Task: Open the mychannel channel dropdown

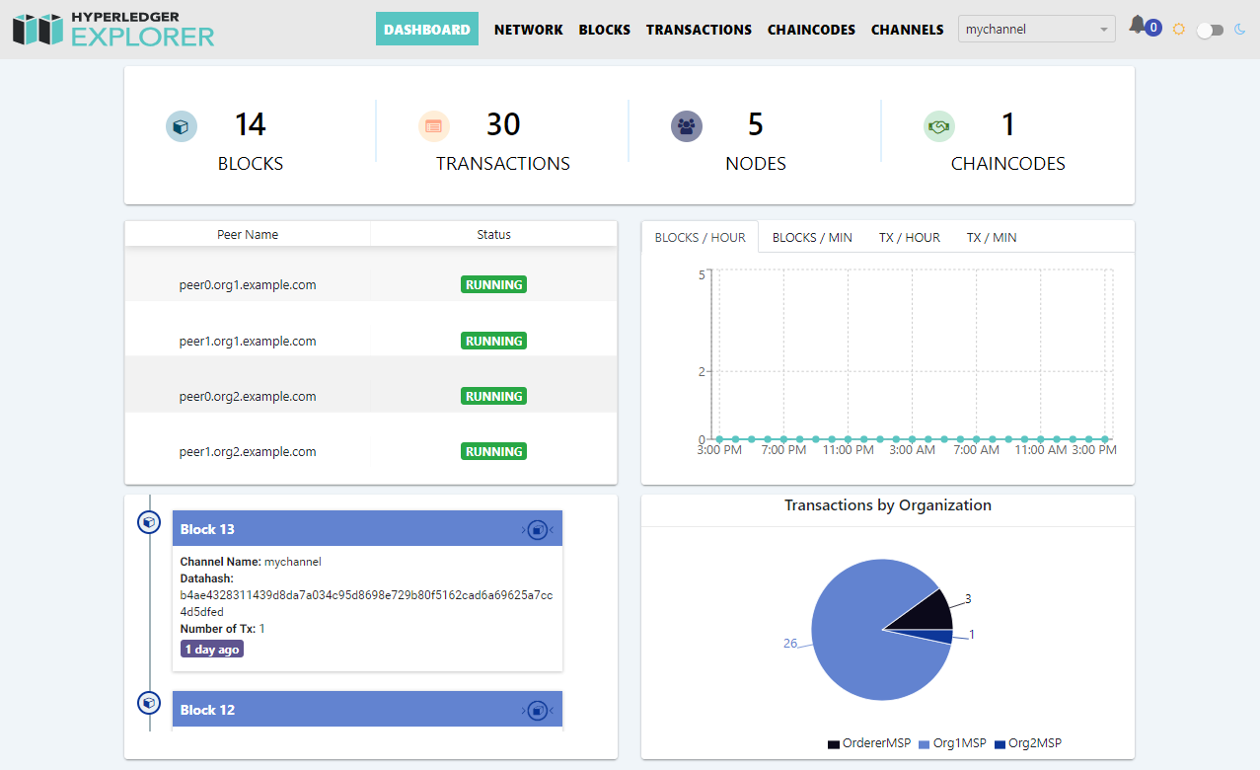Action: (x=1036, y=30)
